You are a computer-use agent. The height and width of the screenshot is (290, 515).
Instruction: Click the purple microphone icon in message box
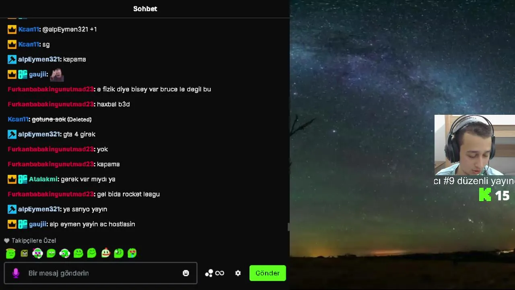click(16, 273)
